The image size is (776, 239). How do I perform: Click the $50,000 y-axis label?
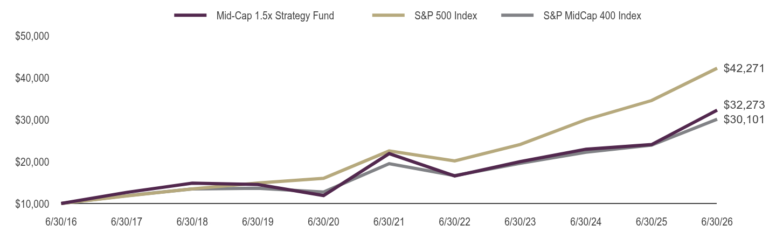point(33,36)
